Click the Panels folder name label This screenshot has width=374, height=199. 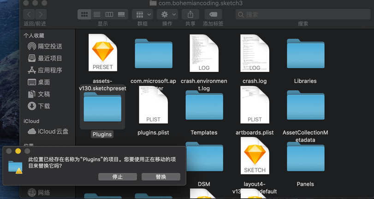(305, 184)
